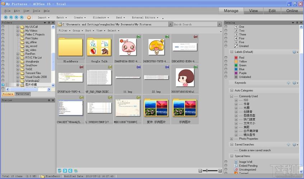Open the Help menu

[x=47, y=11]
